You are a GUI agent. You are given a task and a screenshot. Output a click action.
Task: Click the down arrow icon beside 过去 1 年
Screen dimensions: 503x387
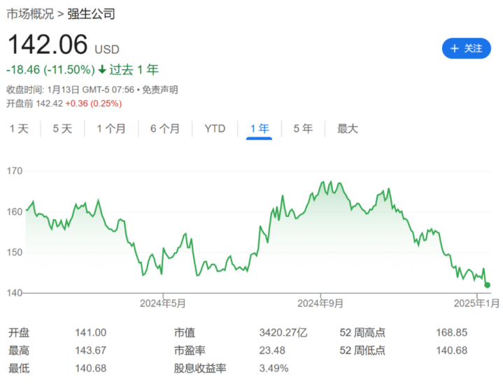click(102, 69)
